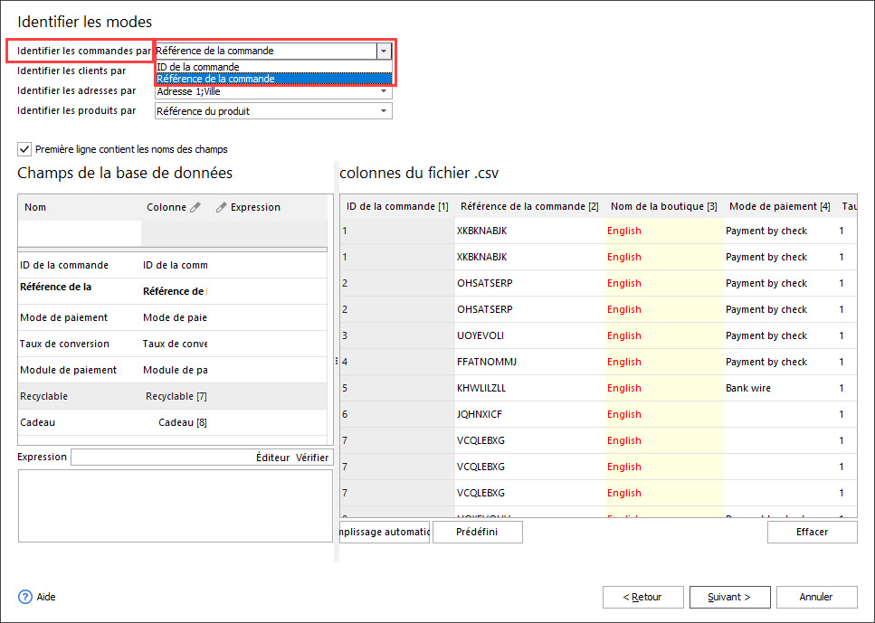Click the Aide help label
This screenshot has height=623, width=875.
tap(46, 597)
